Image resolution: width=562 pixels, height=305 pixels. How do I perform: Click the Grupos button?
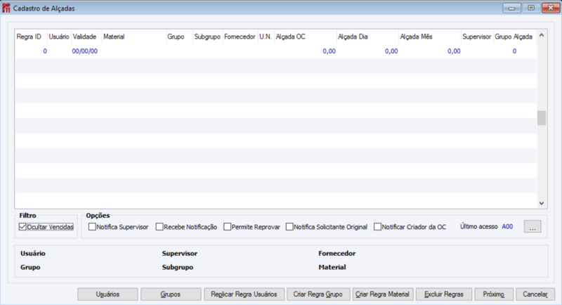click(171, 294)
